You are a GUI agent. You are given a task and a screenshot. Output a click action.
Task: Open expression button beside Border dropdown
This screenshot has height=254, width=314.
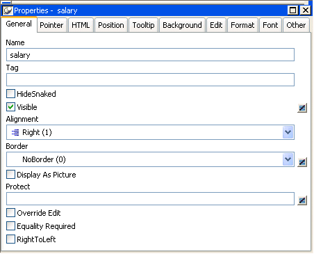(x=302, y=162)
